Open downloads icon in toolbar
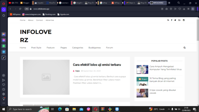This screenshot has height=112, width=199. coord(184,9)
